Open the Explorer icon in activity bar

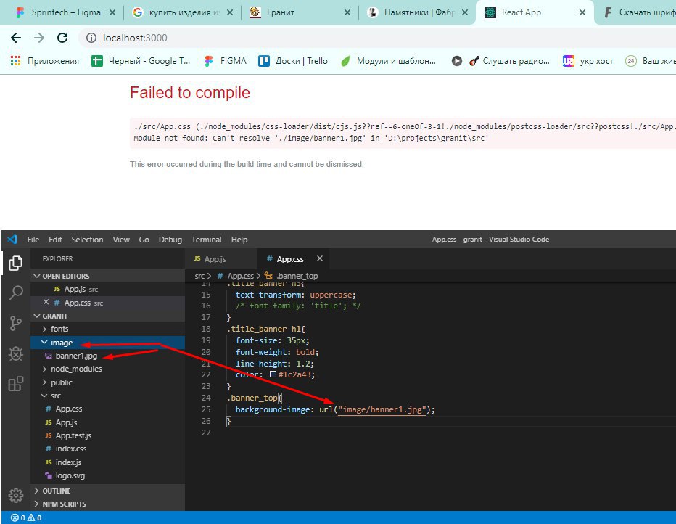point(15,263)
